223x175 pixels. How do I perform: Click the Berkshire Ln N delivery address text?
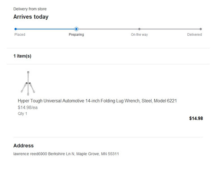click(66, 154)
